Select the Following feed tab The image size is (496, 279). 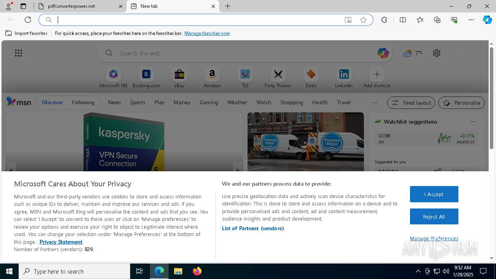pos(83,102)
